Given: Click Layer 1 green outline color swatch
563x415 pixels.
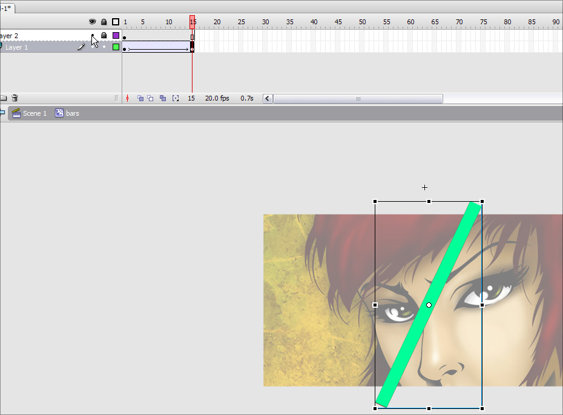Looking at the screenshot, I should (116, 47).
